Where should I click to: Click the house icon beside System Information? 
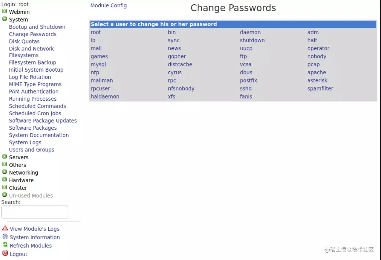pos(5,236)
